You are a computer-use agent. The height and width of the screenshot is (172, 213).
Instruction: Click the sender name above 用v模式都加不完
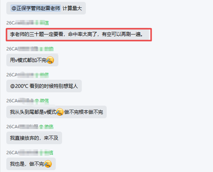[30, 49]
